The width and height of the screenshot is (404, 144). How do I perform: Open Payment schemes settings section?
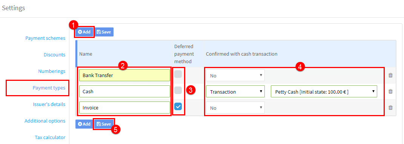[45, 38]
